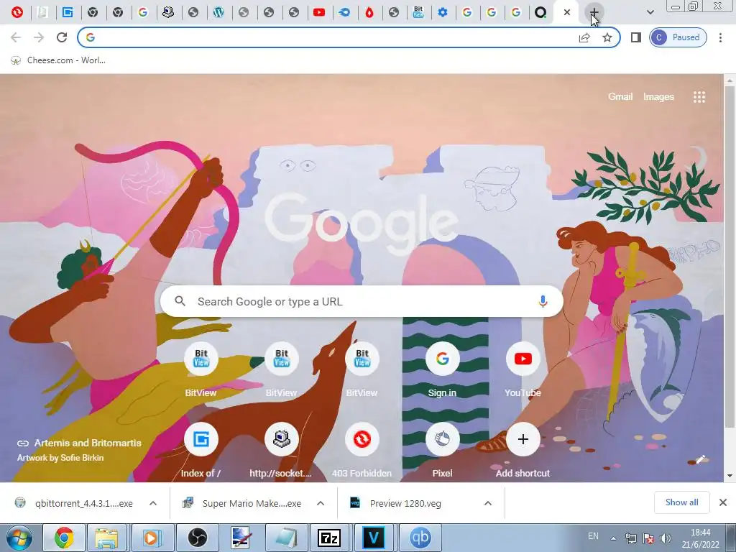Click Add shortcut plus tile
736x552 pixels.
(523, 451)
